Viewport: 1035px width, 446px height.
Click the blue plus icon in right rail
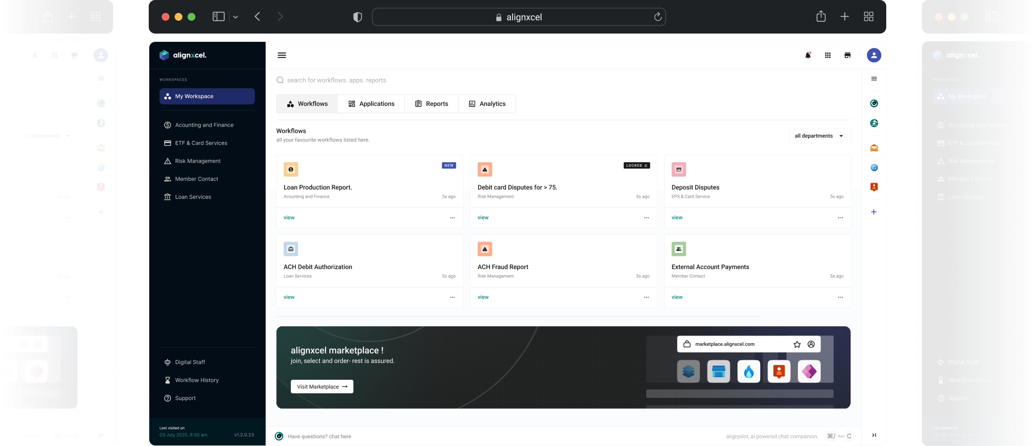pos(874,212)
